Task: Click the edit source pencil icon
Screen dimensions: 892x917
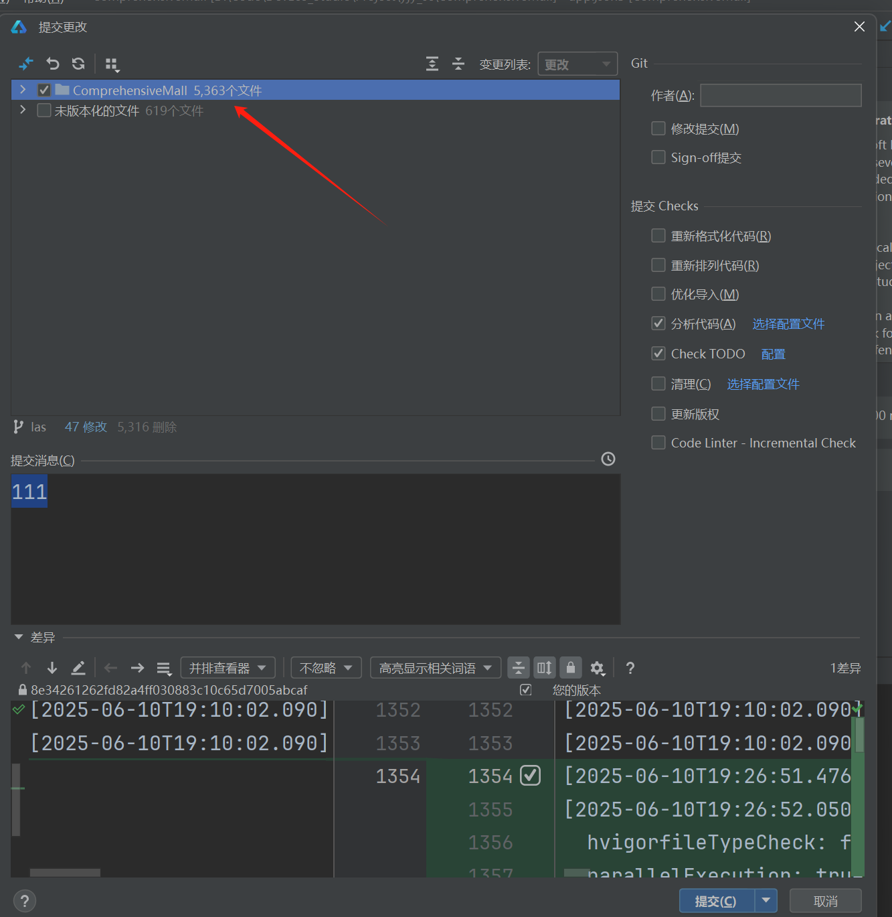Action: (x=78, y=668)
